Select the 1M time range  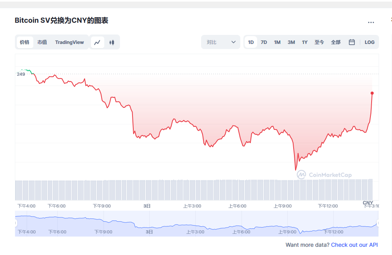277,42
